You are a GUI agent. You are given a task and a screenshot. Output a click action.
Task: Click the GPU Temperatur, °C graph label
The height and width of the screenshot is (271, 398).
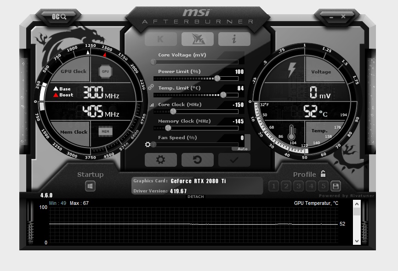316,203
